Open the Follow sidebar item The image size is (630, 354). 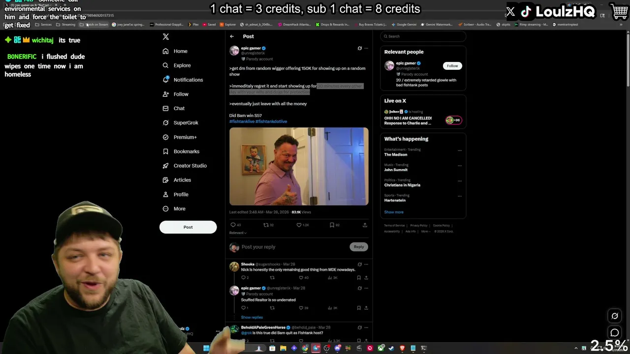pyautogui.click(x=175, y=94)
